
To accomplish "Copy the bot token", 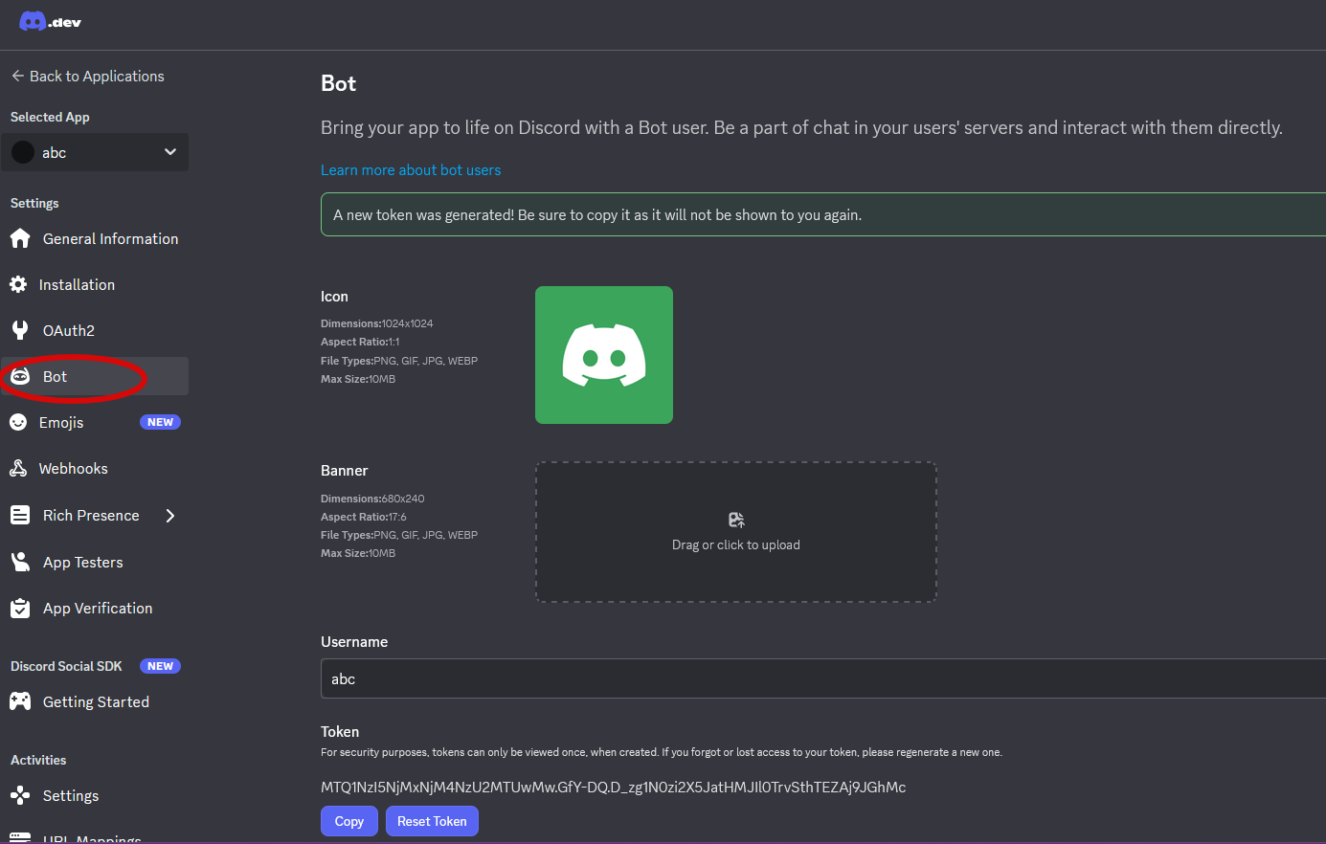I will (x=348, y=820).
